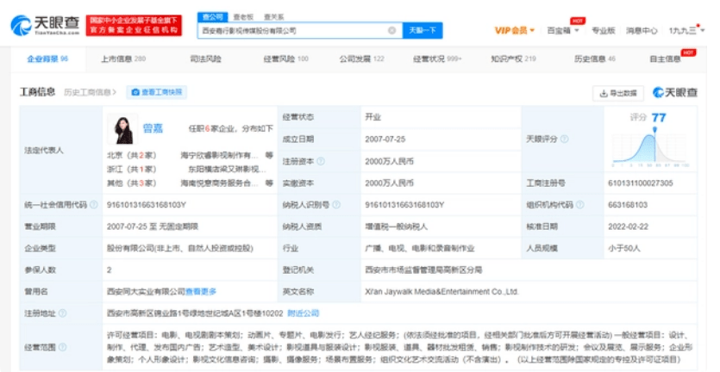Select the 查老板 search tab
The width and height of the screenshot is (720, 372).
pyautogui.click(x=243, y=17)
